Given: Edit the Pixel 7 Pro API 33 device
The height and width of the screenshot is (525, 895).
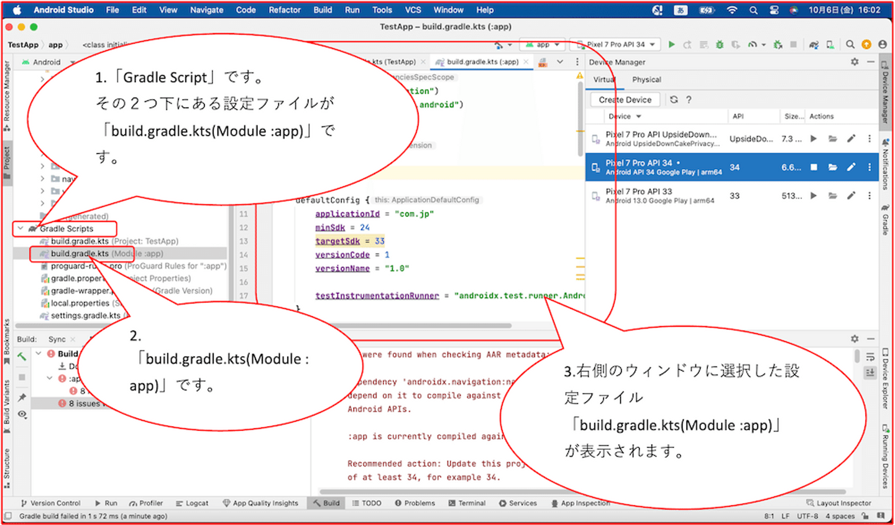Looking at the screenshot, I should 851,196.
